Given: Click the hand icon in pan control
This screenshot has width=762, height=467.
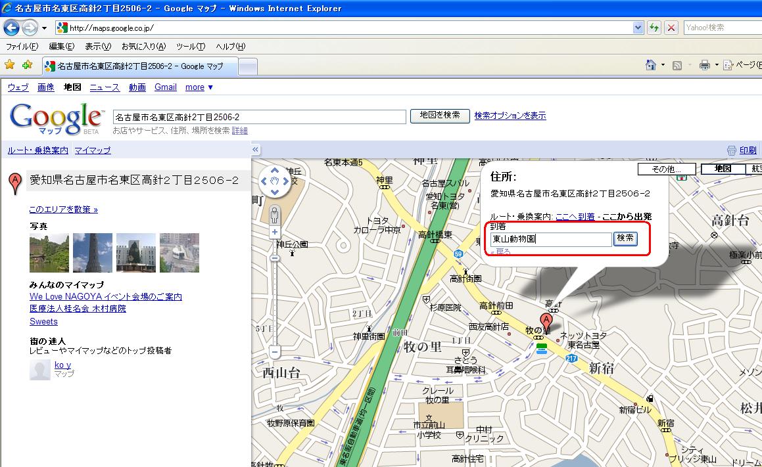Looking at the screenshot, I should coord(275,181).
